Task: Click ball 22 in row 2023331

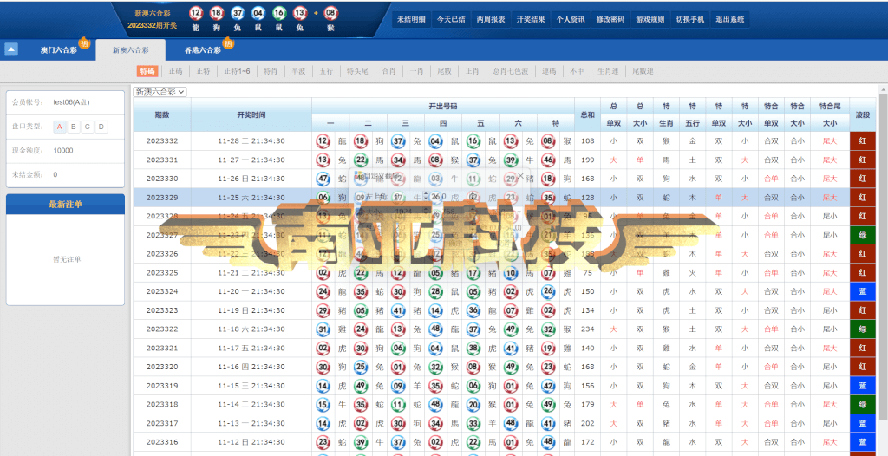Action: tap(360, 160)
